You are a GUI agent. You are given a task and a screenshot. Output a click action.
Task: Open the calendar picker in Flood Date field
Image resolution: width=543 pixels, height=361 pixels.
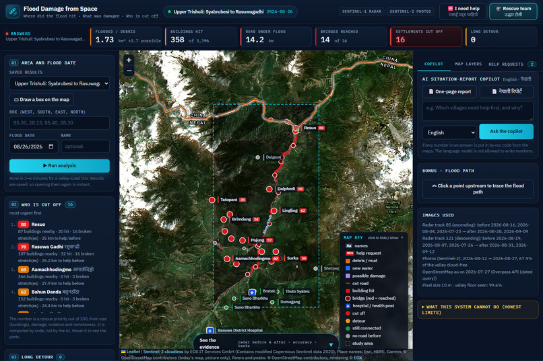click(x=51, y=147)
